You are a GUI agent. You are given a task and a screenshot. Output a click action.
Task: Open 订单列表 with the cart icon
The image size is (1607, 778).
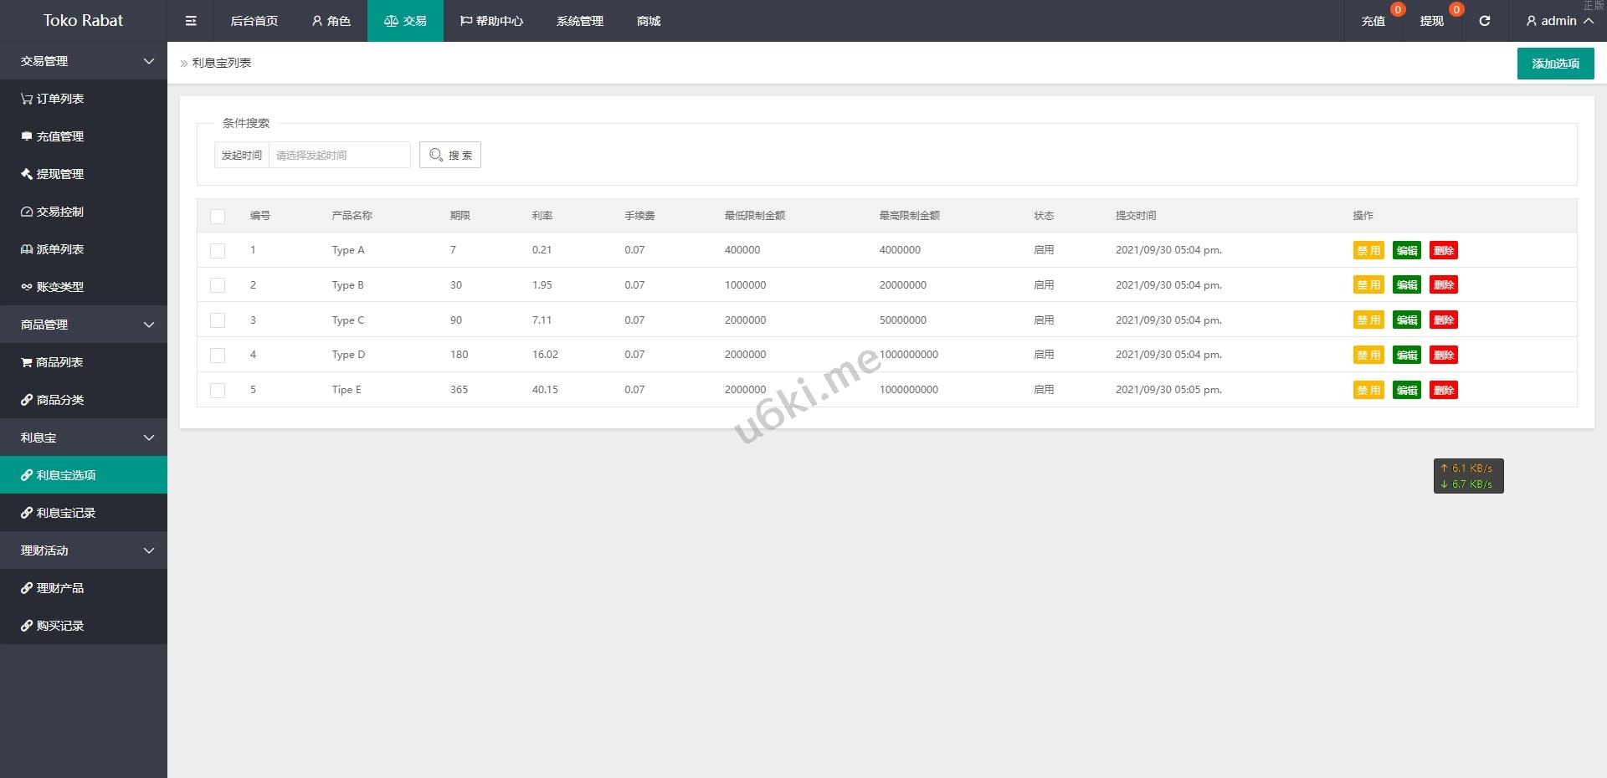pos(52,99)
